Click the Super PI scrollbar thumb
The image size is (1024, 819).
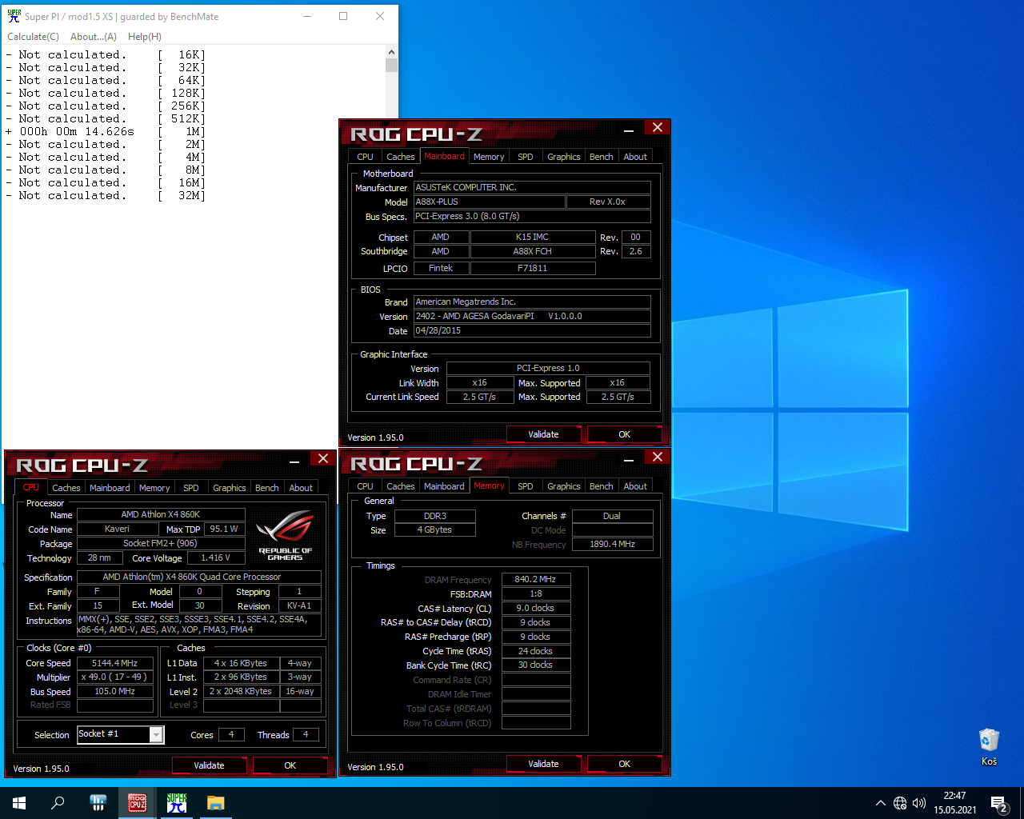[391, 66]
